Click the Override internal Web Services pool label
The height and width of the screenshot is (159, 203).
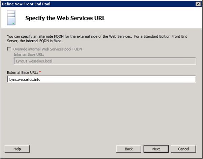[x=47, y=49]
